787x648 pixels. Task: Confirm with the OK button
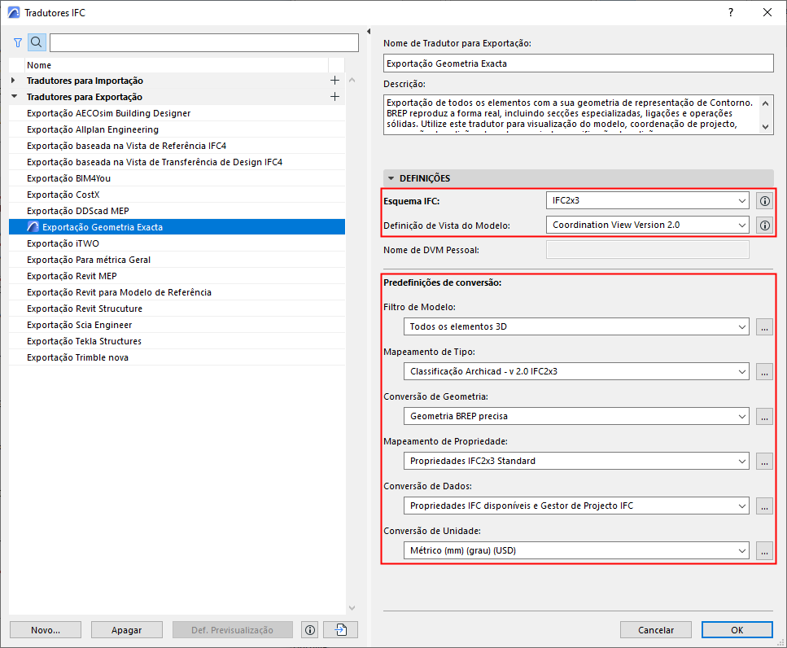(x=737, y=630)
